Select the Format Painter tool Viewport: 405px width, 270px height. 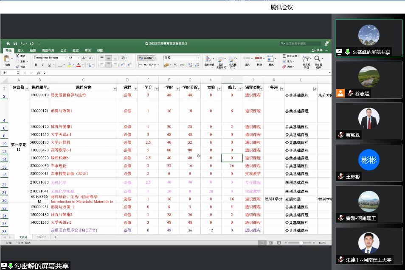18,67
